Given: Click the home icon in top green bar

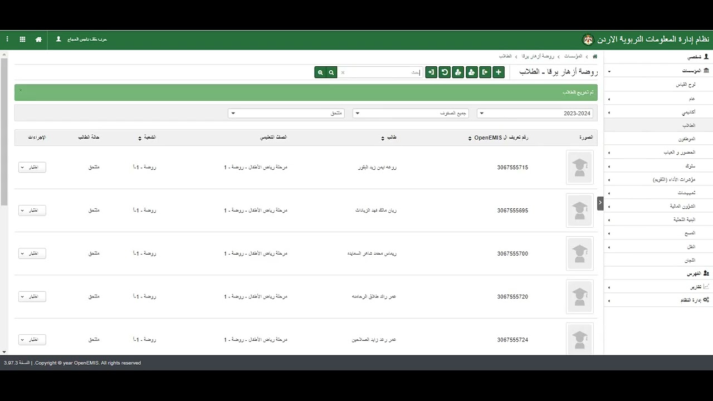Looking at the screenshot, I should [x=38, y=40].
